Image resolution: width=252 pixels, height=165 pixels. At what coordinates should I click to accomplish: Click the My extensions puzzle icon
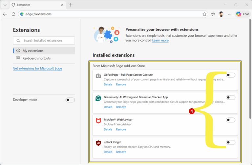pos(18,50)
